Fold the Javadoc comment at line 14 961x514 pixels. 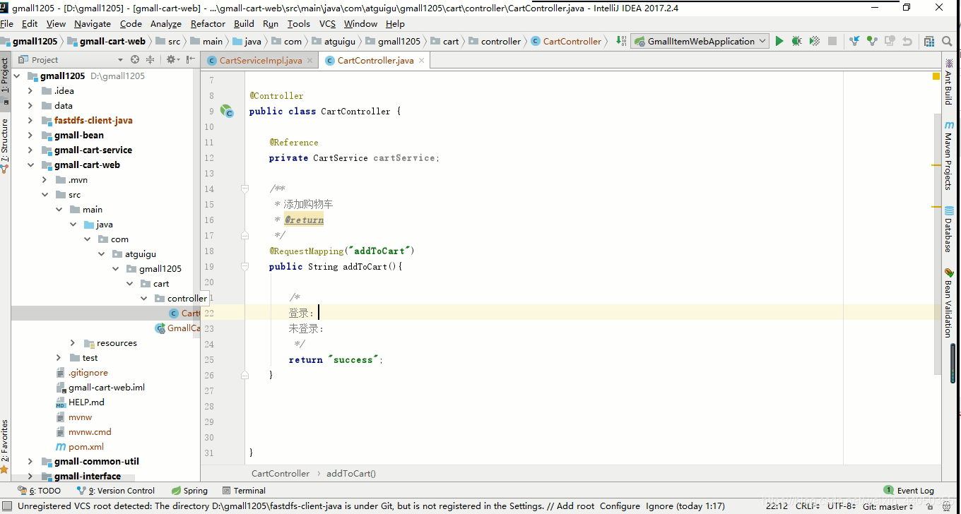click(x=244, y=189)
